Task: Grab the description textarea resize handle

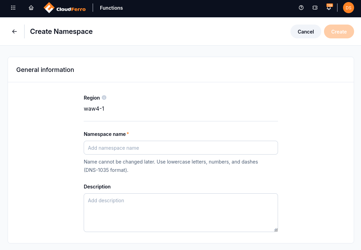Action: (x=276, y=230)
